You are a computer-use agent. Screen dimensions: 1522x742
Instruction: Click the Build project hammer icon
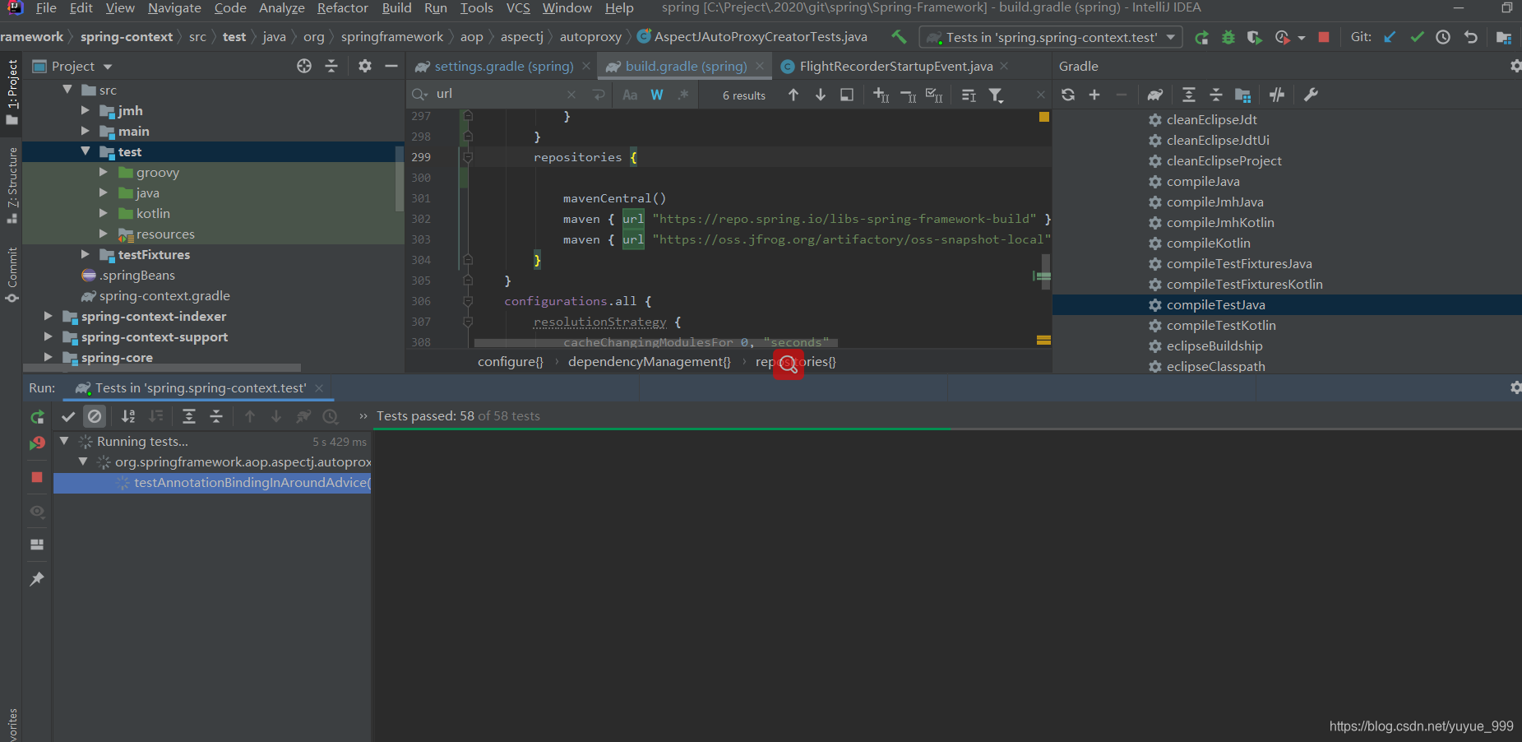point(899,37)
